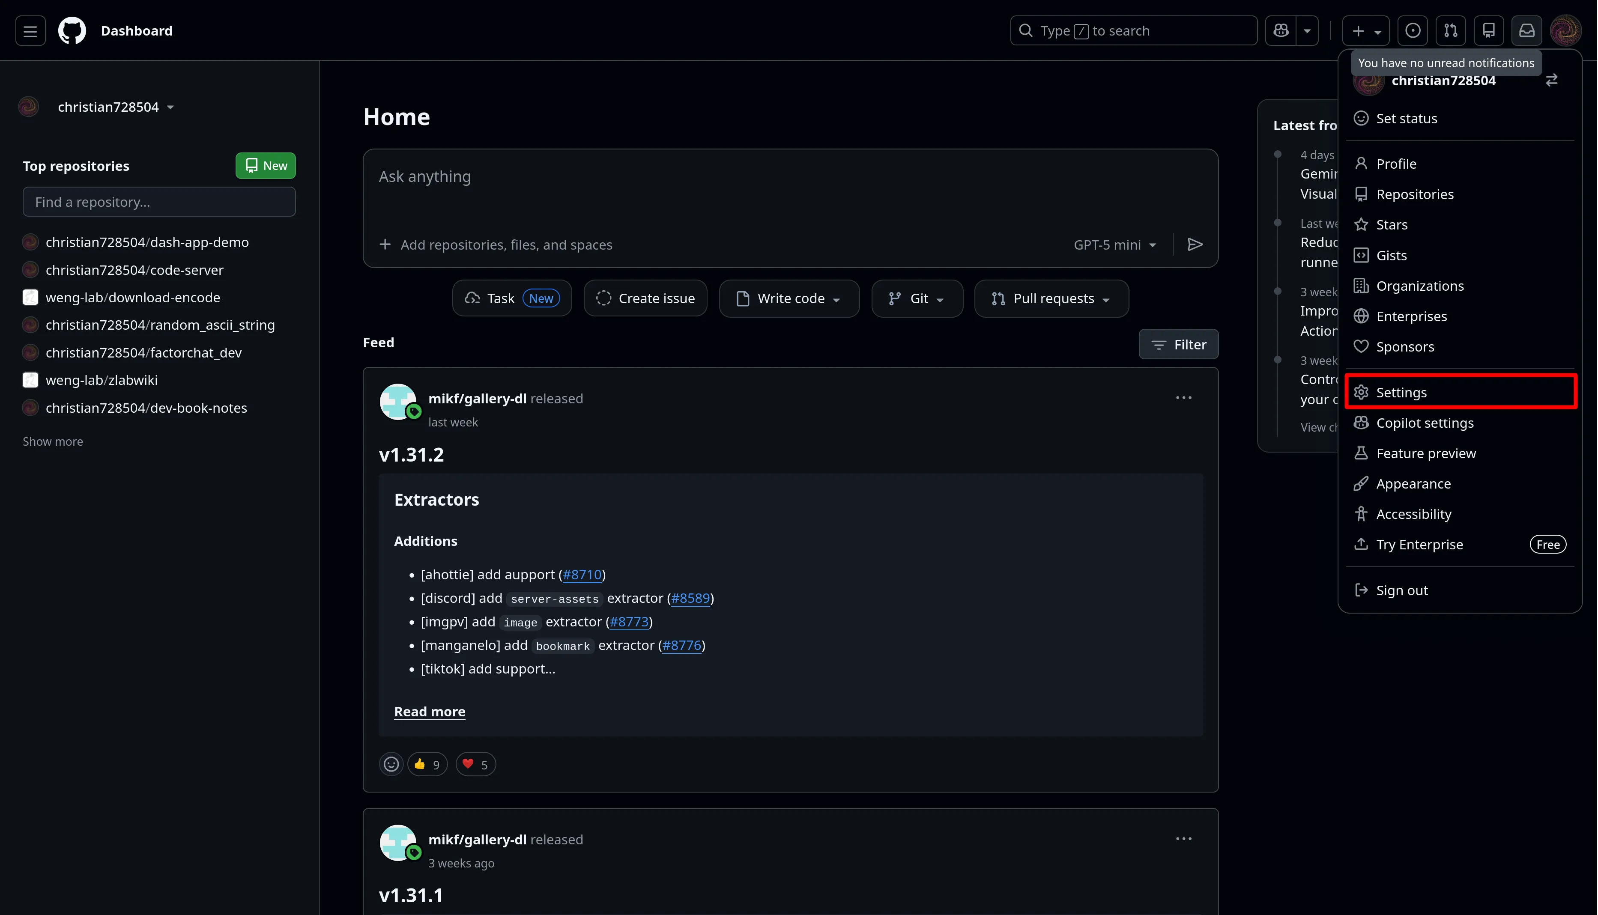
Task: Click the account switcher arrows icon
Action: point(1551,80)
